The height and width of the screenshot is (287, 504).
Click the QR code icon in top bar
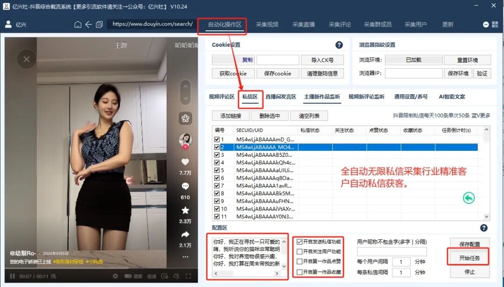coord(495,24)
